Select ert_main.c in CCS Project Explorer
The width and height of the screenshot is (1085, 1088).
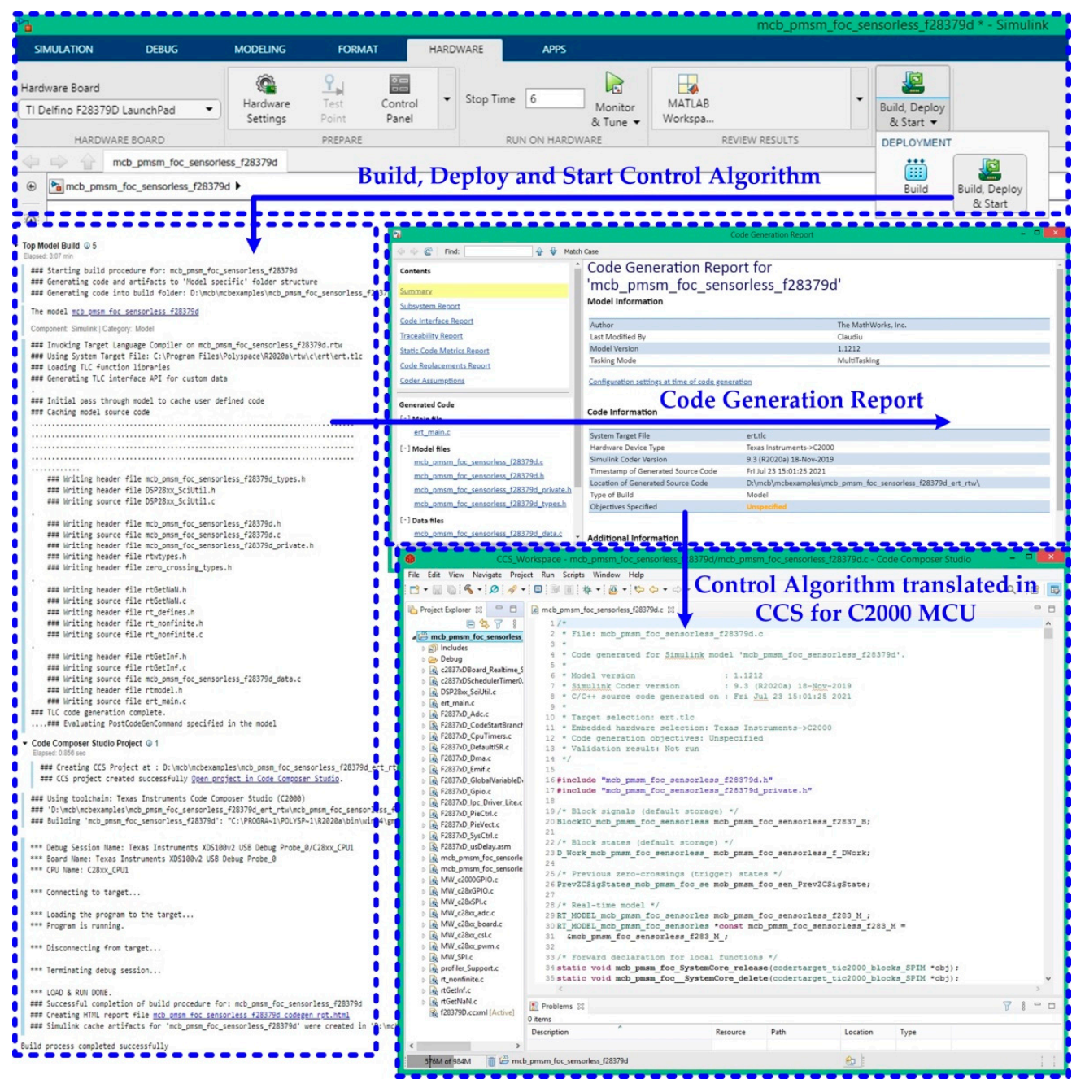coord(457,703)
